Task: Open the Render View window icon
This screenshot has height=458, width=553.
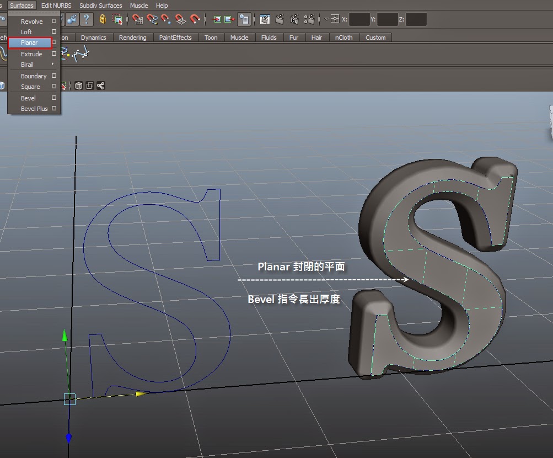Action: tap(265, 19)
